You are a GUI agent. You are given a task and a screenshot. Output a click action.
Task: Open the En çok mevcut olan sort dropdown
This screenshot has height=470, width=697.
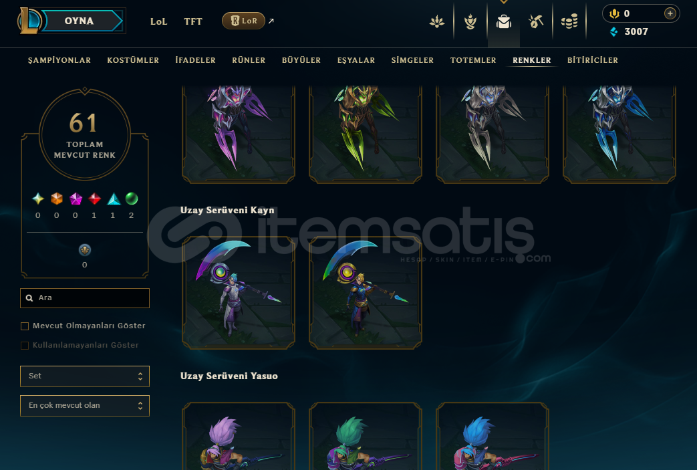click(85, 406)
